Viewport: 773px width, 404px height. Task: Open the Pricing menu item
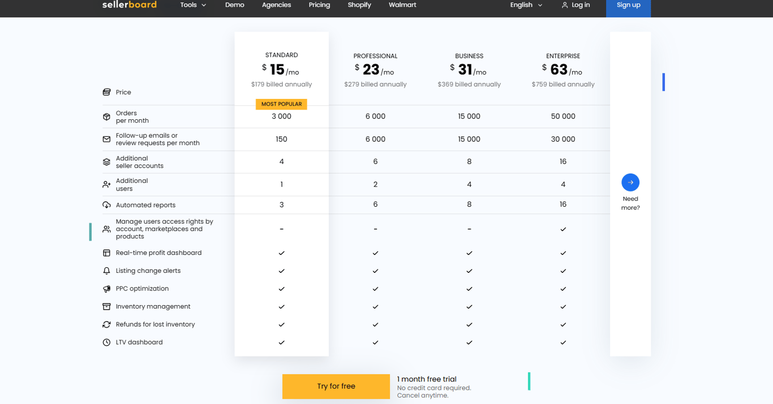(x=319, y=5)
